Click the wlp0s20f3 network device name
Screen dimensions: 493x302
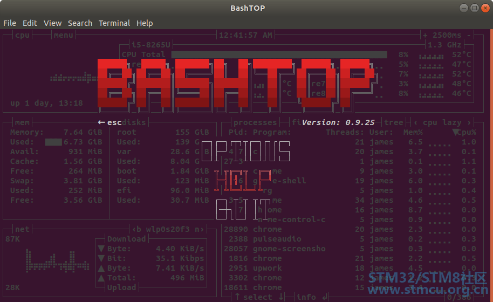click(x=168, y=229)
